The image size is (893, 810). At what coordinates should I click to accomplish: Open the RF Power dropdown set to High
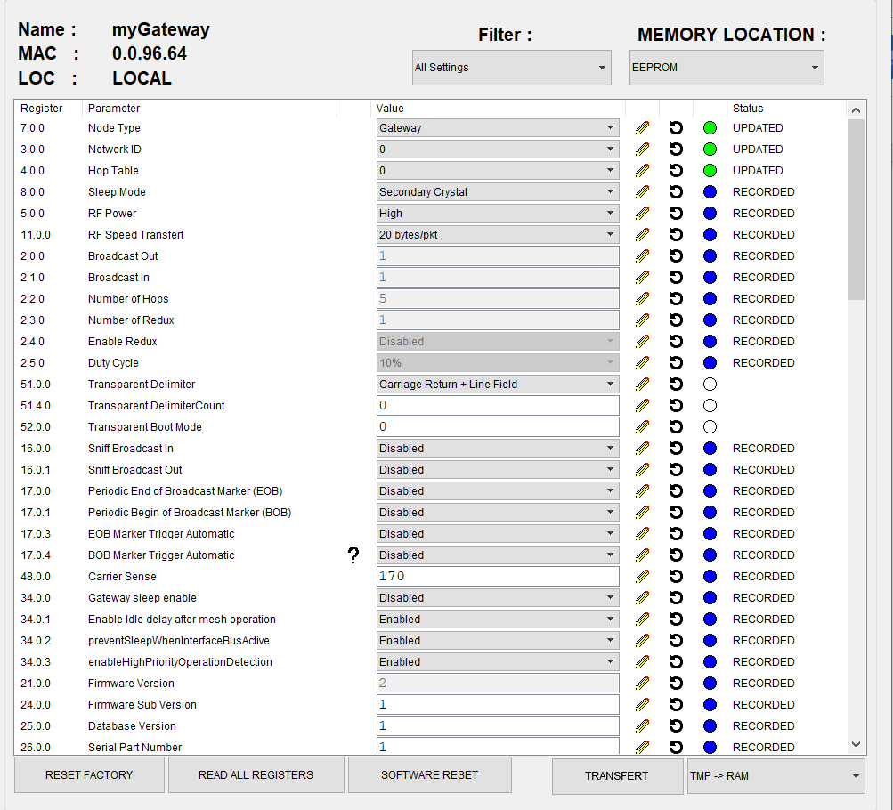click(x=498, y=214)
